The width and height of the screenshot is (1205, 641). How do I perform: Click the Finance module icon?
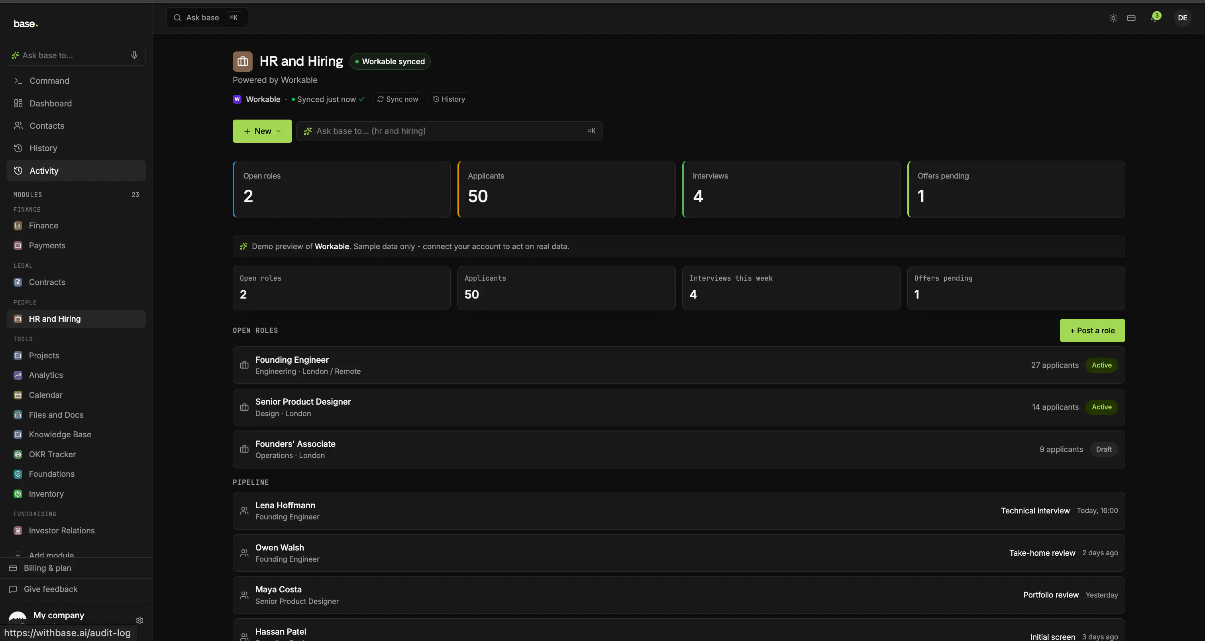tap(18, 226)
